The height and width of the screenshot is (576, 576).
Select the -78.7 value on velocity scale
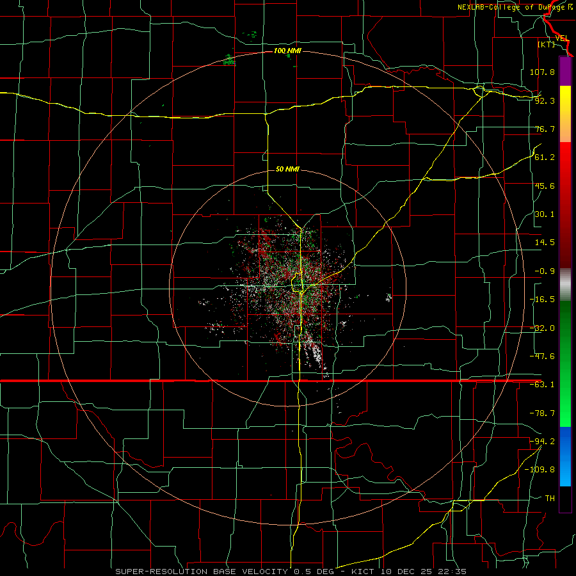[x=542, y=413]
